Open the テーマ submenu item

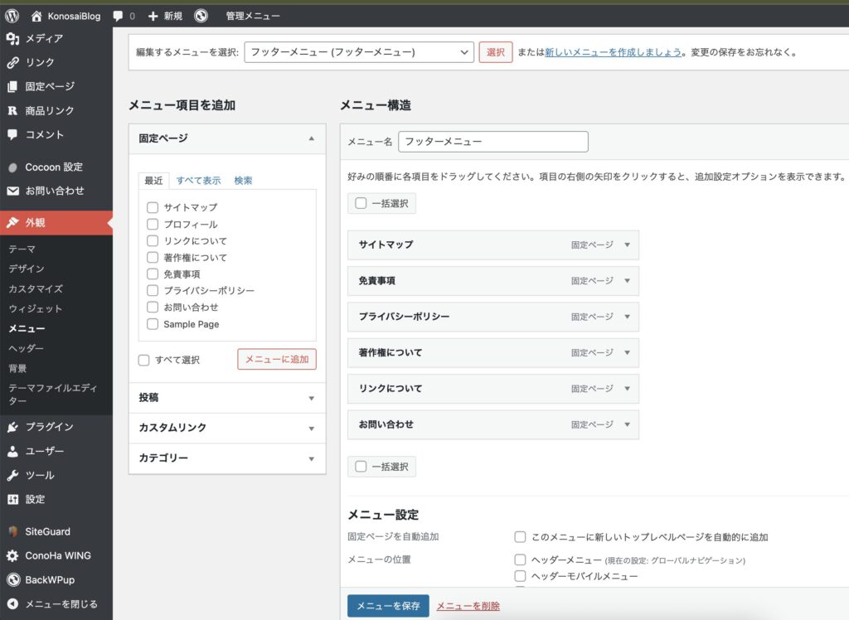(x=22, y=249)
